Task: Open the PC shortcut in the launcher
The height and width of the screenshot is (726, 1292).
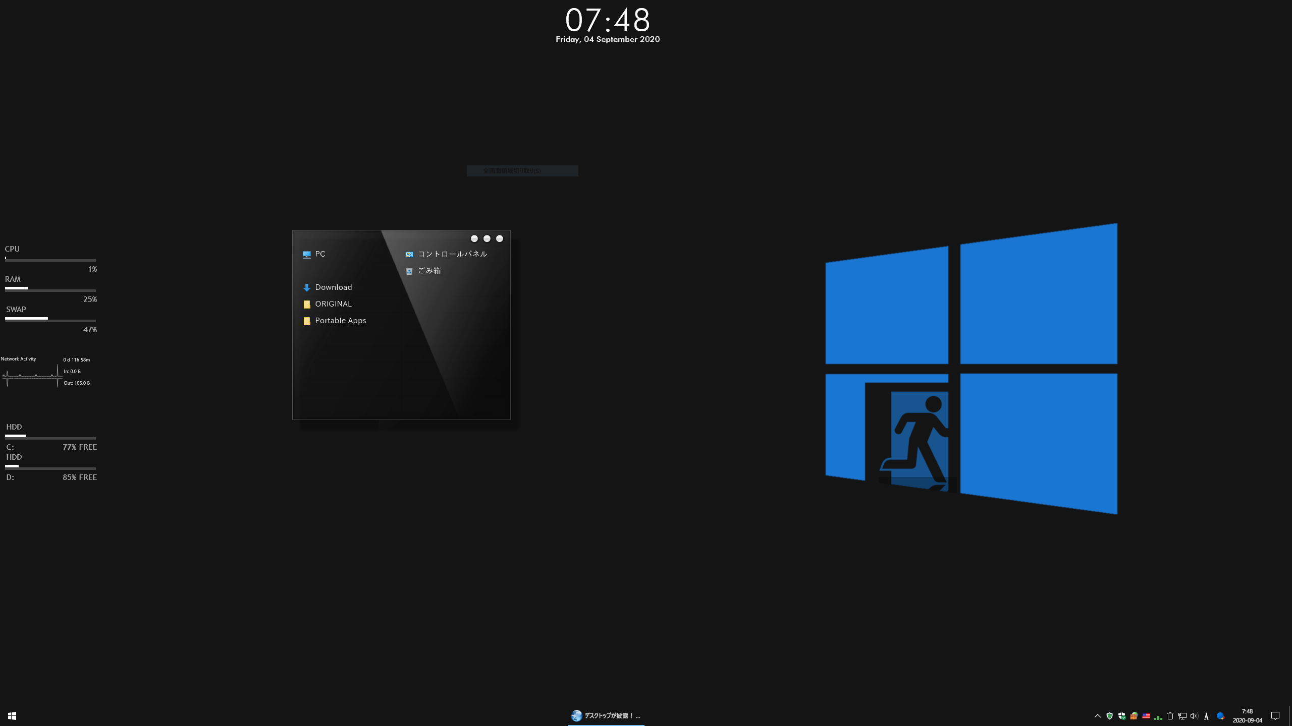Action: (314, 254)
